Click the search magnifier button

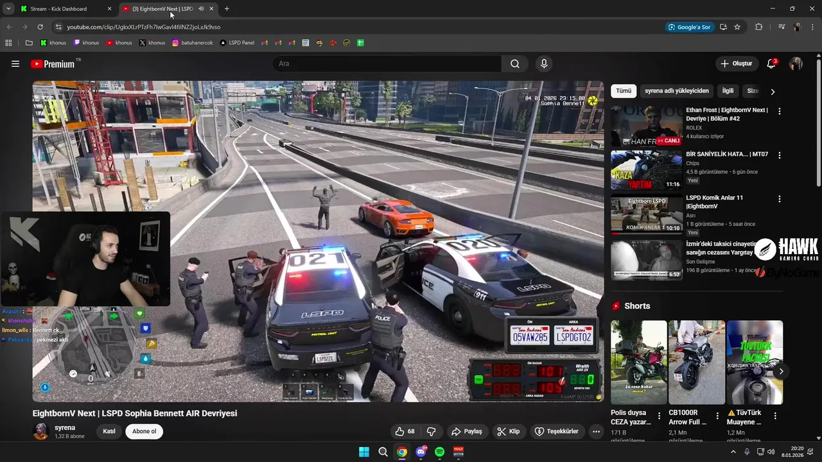(515, 64)
